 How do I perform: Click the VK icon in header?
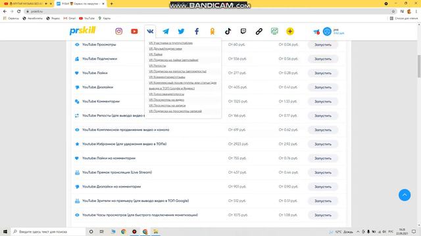(150, 31)
